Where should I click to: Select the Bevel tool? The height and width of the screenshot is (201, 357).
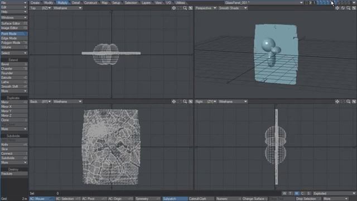[x=14, y=64]
